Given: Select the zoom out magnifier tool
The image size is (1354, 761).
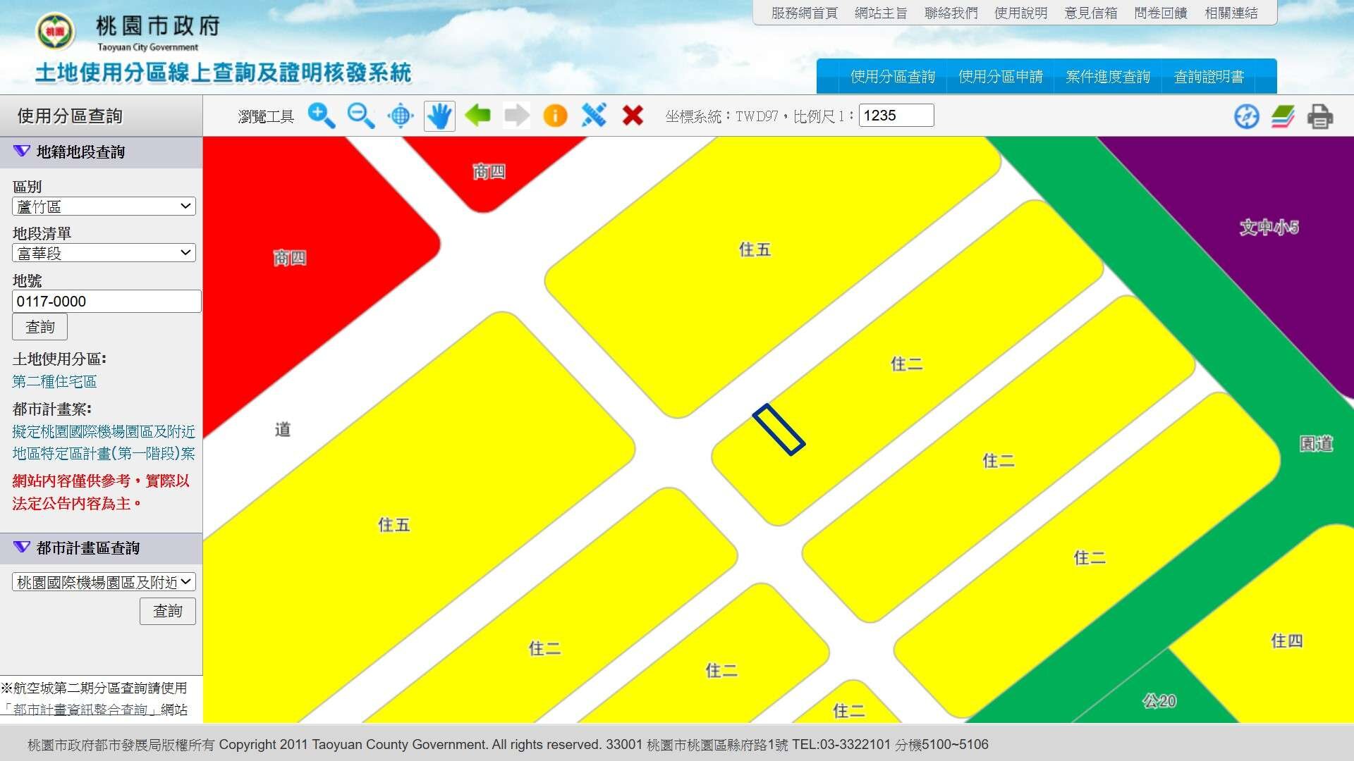Looking at the screenshot, I should coord(361,116).
